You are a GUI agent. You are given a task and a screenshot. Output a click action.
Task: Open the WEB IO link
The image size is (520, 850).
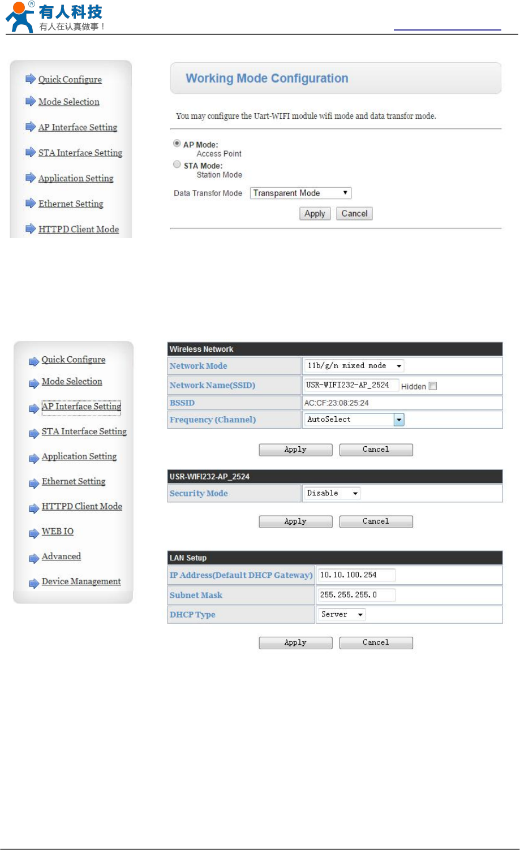(58, 531)
